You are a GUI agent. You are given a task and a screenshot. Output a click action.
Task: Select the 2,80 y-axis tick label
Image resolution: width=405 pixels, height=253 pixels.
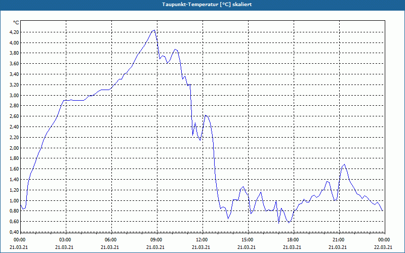(14, 106)
